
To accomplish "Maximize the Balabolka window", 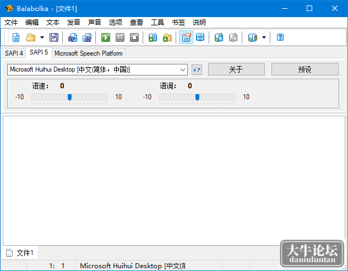I will tap(309, 8).
